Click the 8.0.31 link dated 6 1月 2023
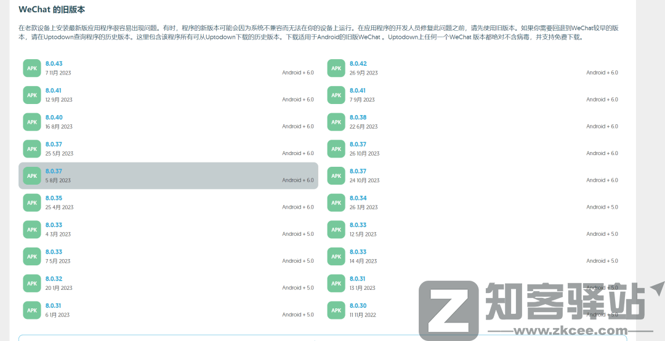This screenshot has width=665, height=341. click(x=54, y=306)
